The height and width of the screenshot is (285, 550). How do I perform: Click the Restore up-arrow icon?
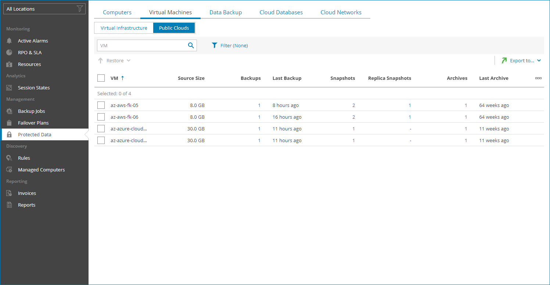tap(100, 60)
